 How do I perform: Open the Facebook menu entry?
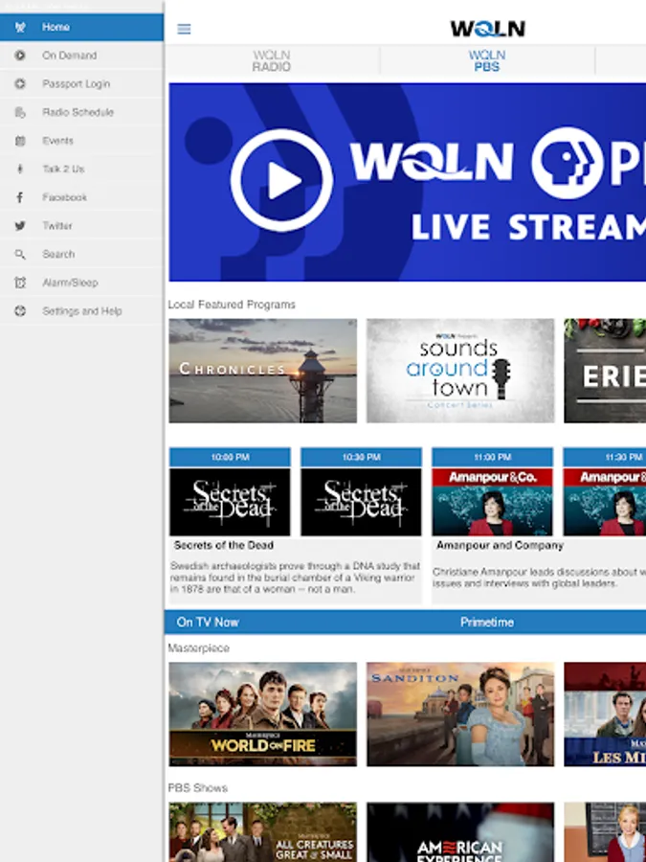tap(82, 198)
